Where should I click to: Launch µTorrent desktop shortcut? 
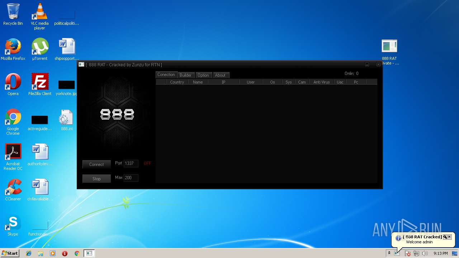tap(40, 49)
